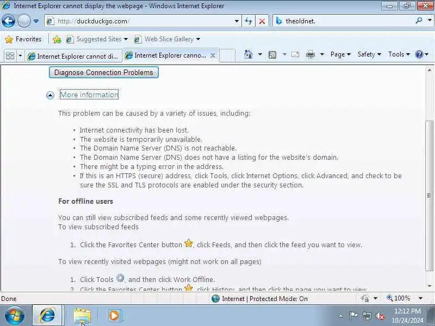This screenshot has height=326, width=435.
Task: Click the Read Mail icon
Action: coord(295,54)
